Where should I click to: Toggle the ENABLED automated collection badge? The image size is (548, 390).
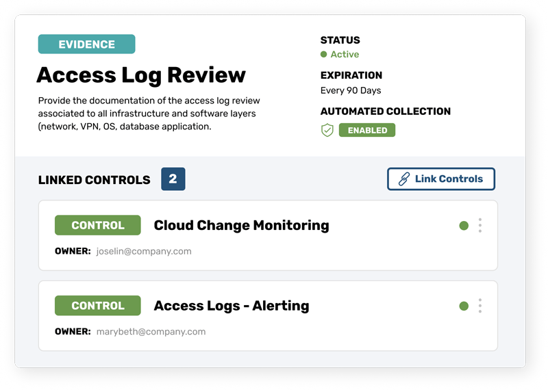pyautogui.click(x=367, y=130)
